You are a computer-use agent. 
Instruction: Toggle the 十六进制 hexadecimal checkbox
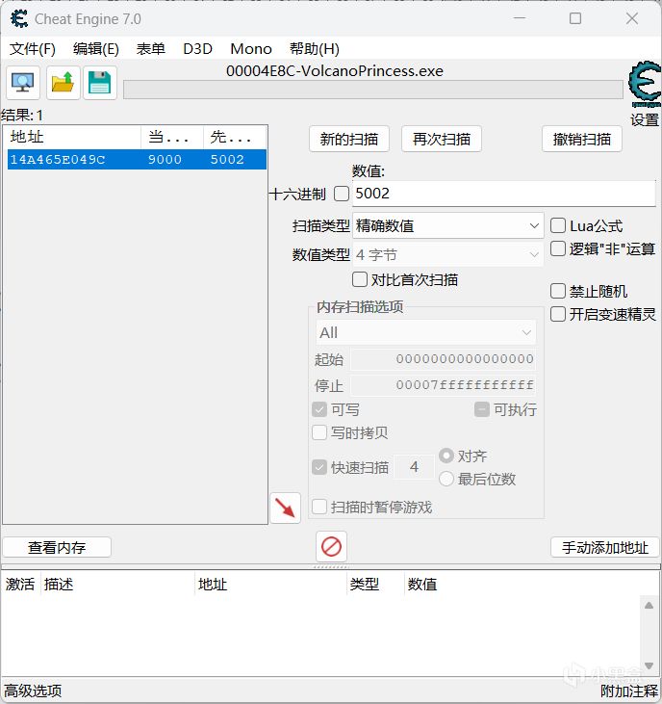[342, 194]
